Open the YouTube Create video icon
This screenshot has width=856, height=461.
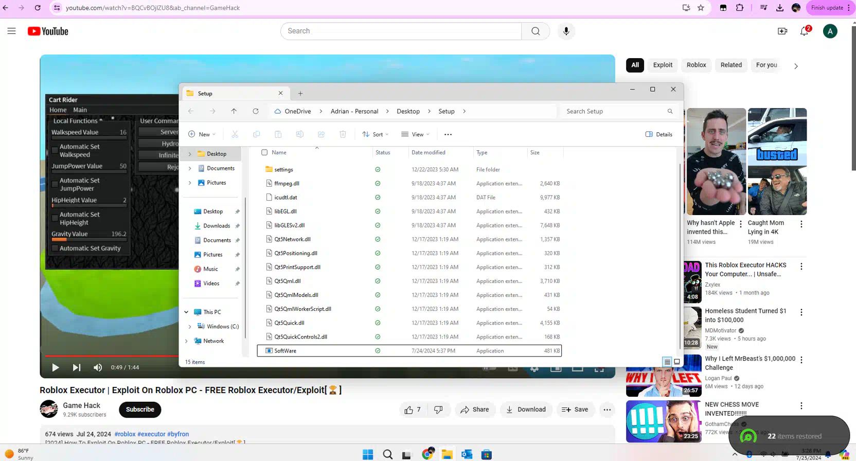[x=782, y=31]
